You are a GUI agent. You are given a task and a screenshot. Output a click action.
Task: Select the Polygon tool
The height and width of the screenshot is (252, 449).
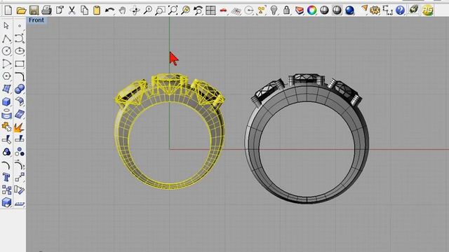point(6,76)
